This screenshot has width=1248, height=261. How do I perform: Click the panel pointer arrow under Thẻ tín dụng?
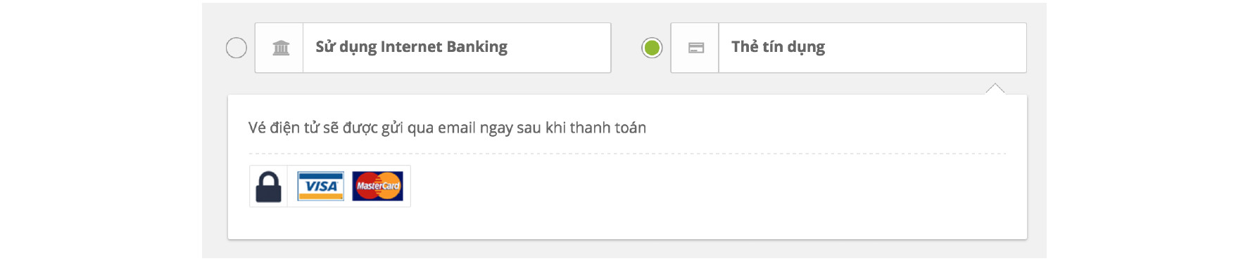click(995, 88)
